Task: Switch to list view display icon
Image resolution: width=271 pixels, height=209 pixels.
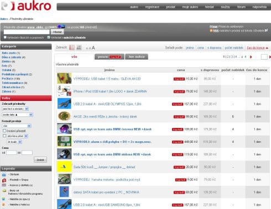Action: (x=72, y=48)
